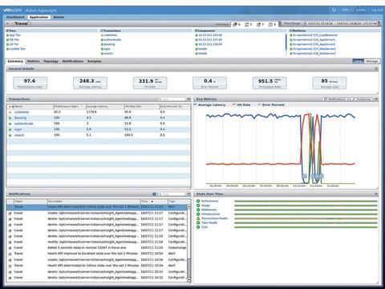Click the 951.5 Throughput Rate tile
This screenshot has width=385, height=289.
point(269,83)
